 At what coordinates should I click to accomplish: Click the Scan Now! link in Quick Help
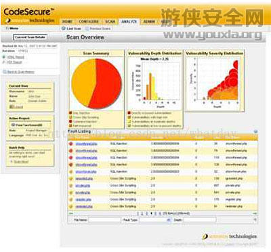coord(21,162)
